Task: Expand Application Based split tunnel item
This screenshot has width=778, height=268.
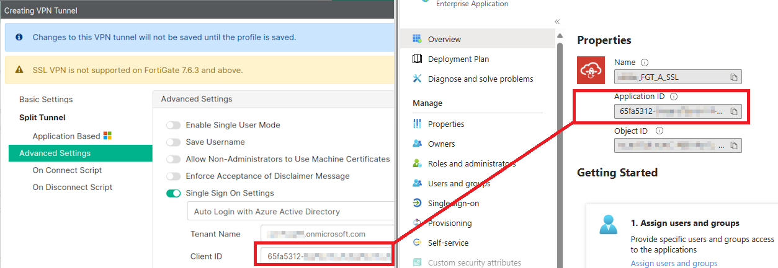Action: point(66,136)
